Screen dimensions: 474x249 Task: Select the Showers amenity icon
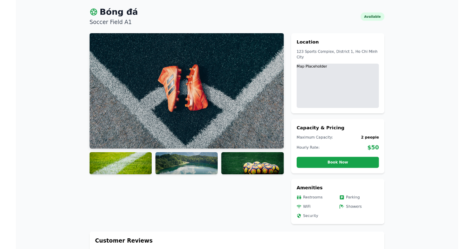341,206
